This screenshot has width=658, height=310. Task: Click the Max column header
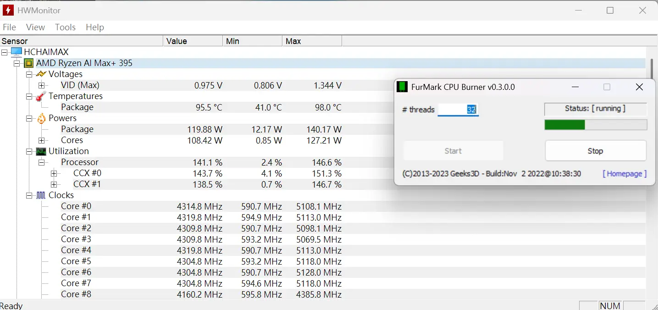tap(312, 41)
